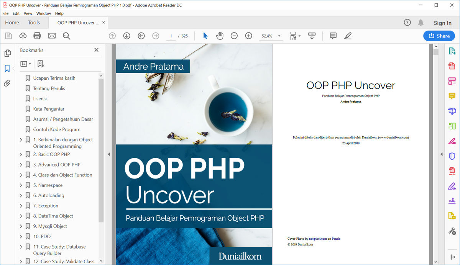Open the Help menu
Image resolution: width=460 pixels, height=265 pixels.
coord(59,13)
